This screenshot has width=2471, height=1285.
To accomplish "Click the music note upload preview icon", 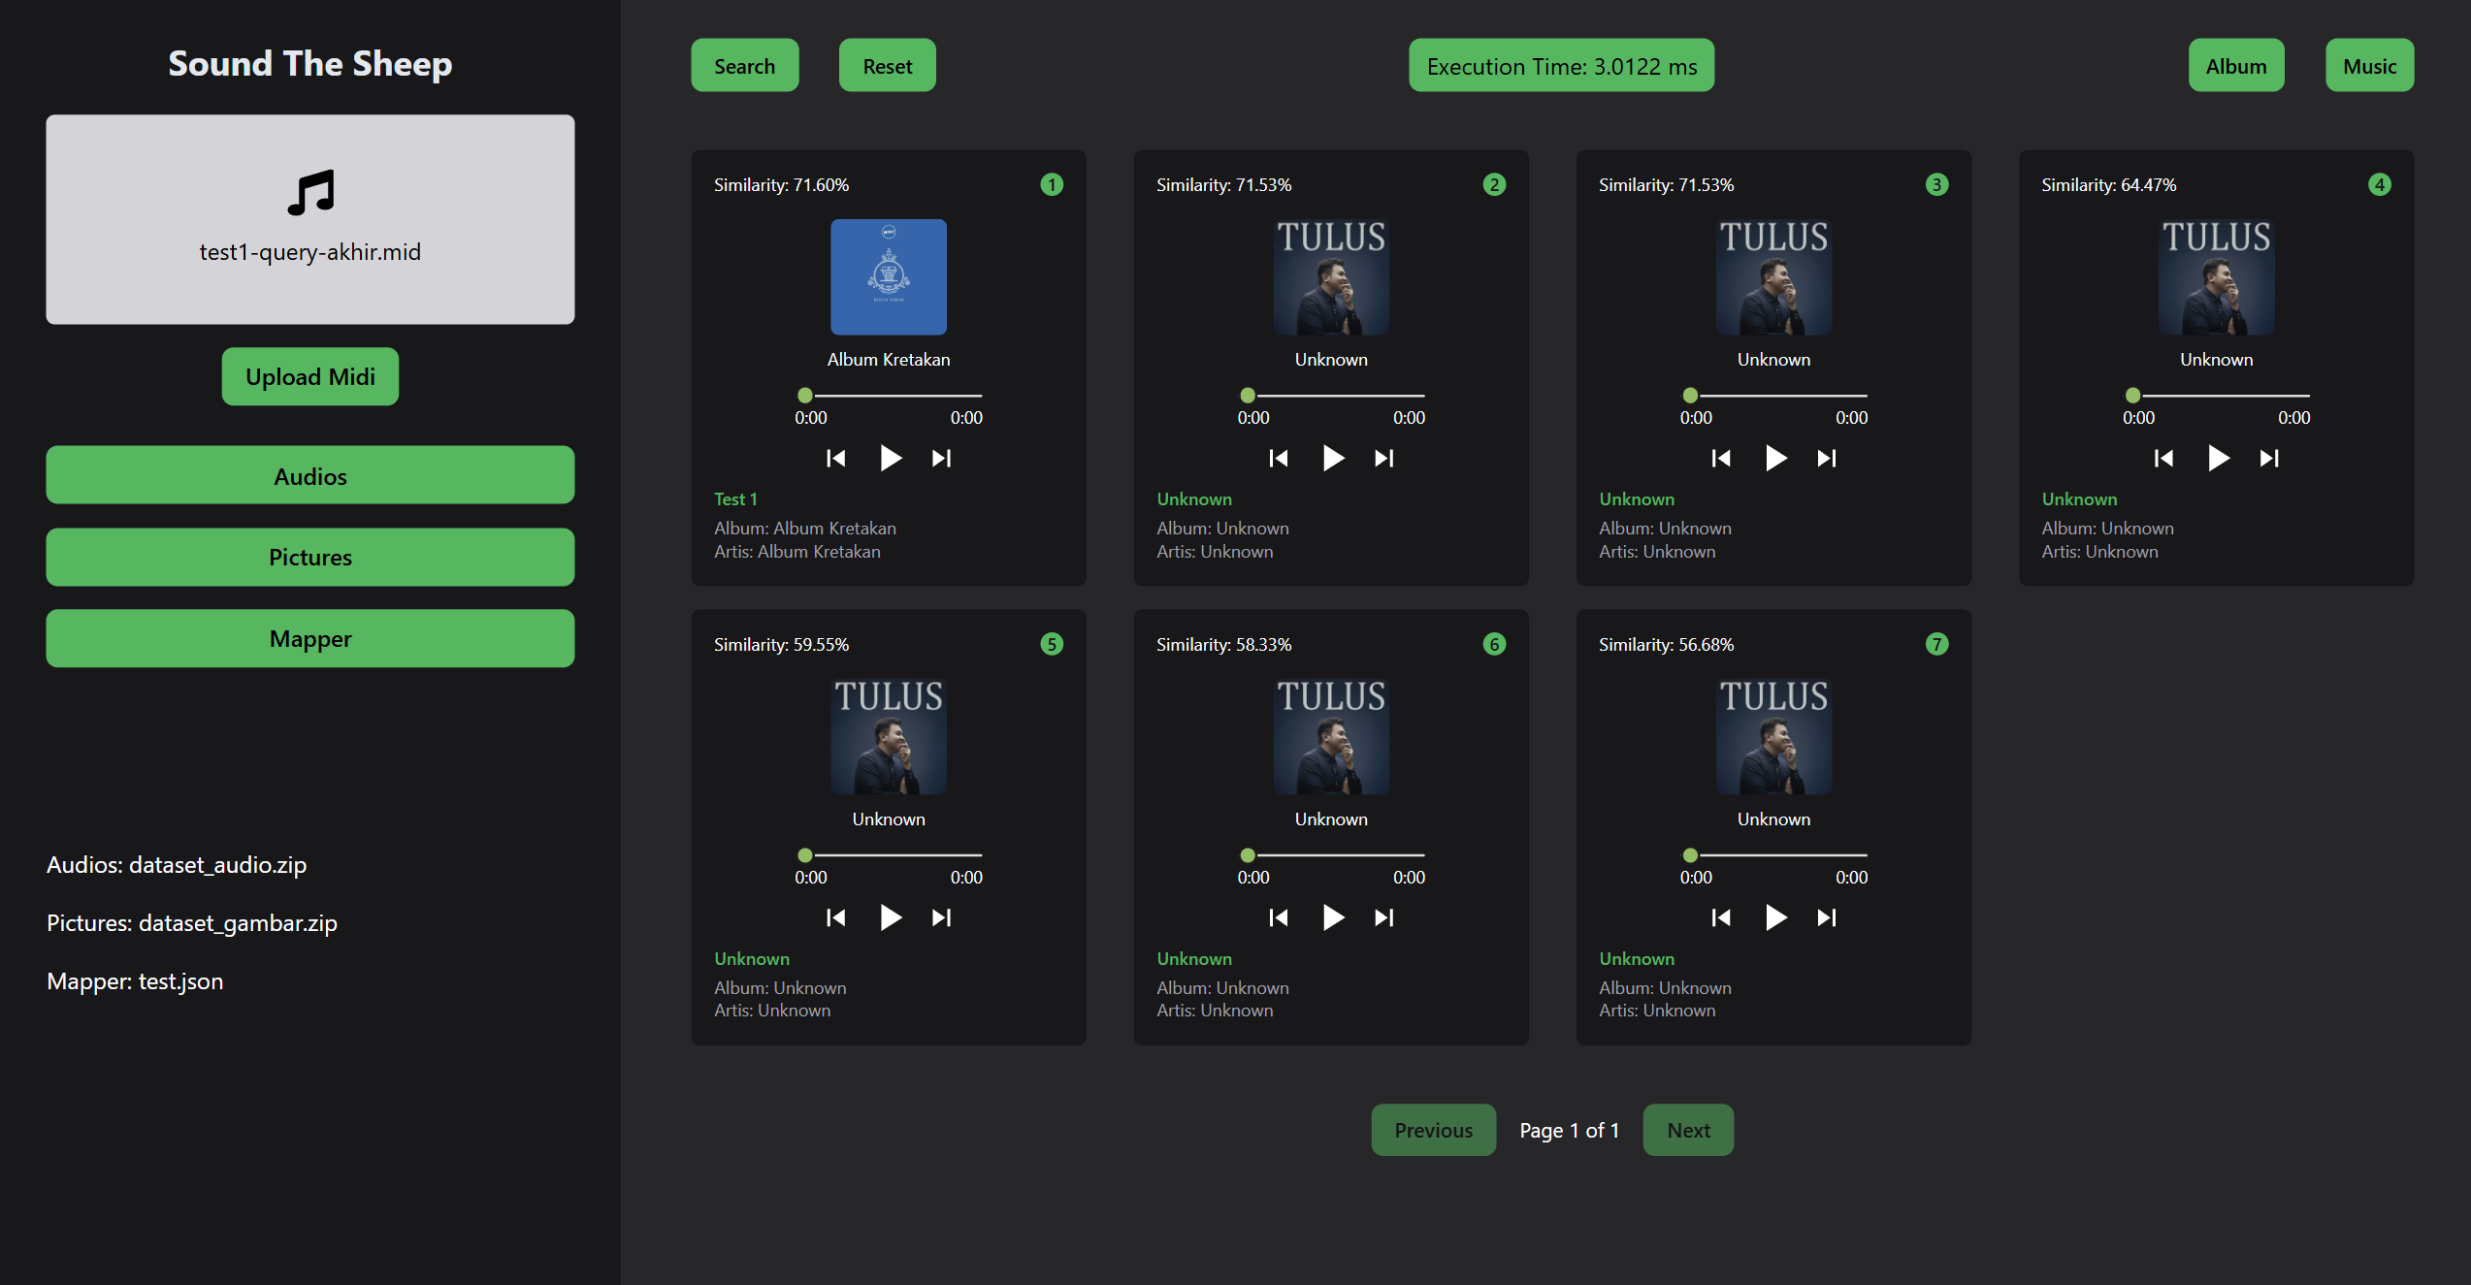I will point(309,194).
